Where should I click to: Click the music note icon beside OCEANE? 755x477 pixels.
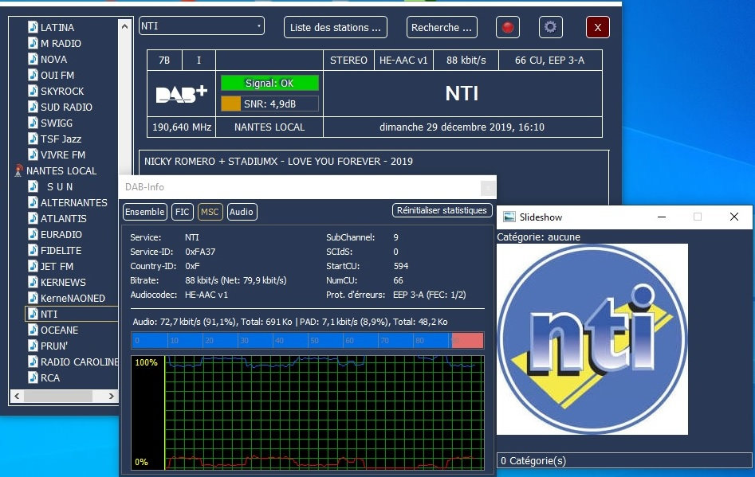[x=33, y=330]
